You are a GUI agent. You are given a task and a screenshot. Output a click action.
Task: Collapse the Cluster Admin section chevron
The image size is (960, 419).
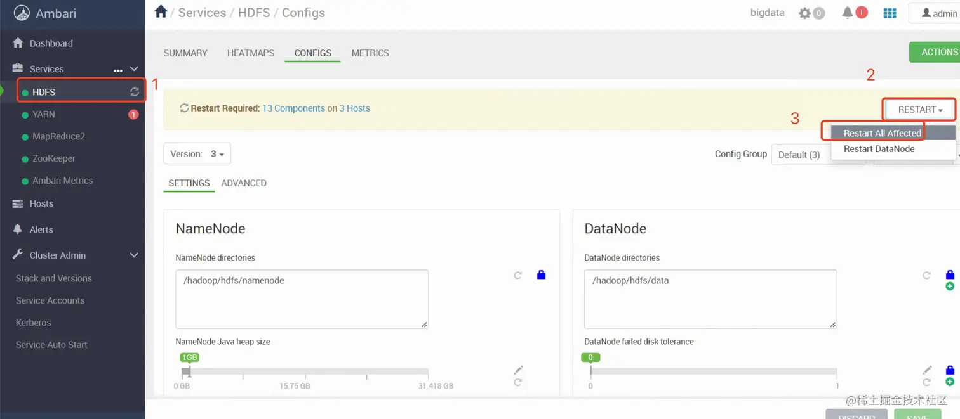[134, 255]
